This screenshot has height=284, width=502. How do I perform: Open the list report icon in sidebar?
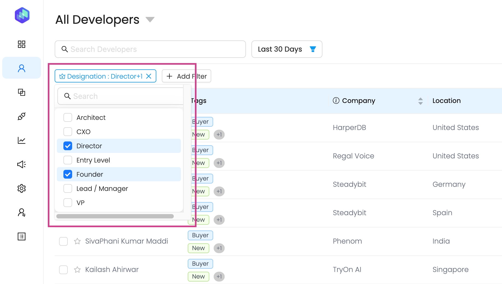[22, 236]
